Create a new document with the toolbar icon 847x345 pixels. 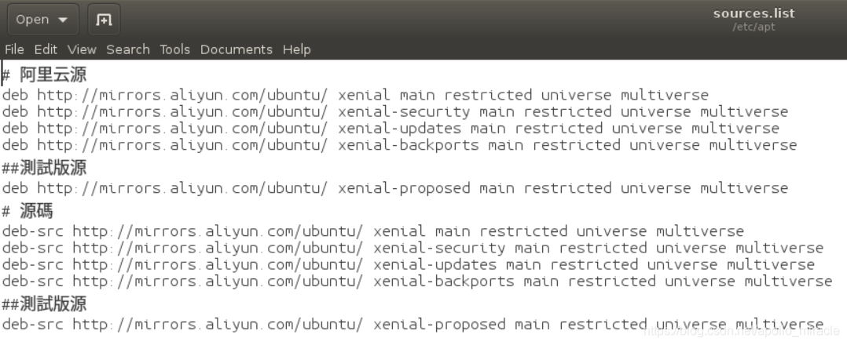(104, 20)
